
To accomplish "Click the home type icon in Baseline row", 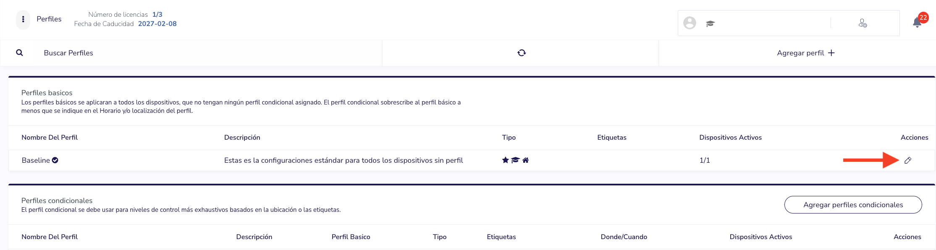I will [525, 160].
